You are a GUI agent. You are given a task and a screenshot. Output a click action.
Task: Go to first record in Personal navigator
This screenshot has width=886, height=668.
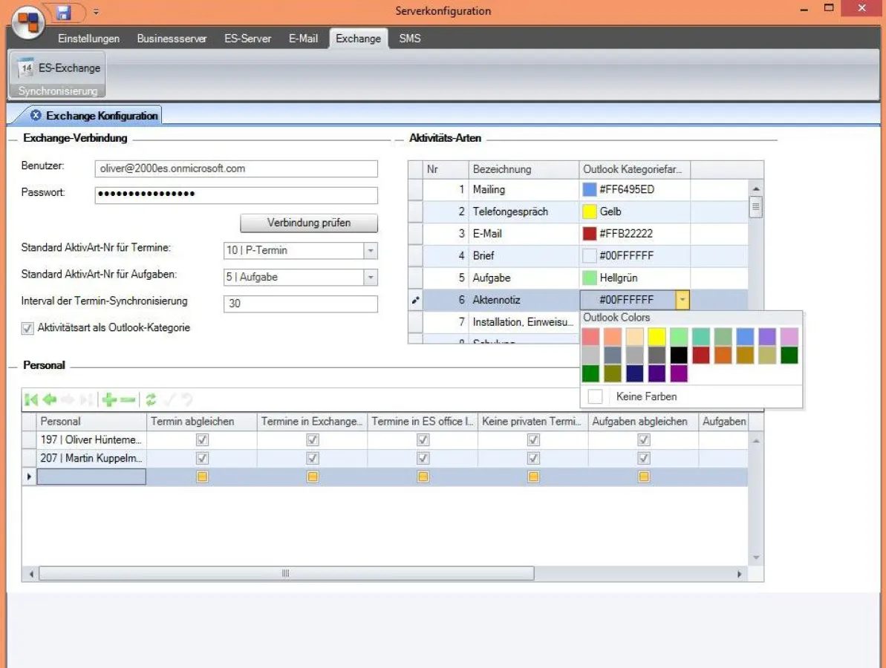[x=31, y=400]
